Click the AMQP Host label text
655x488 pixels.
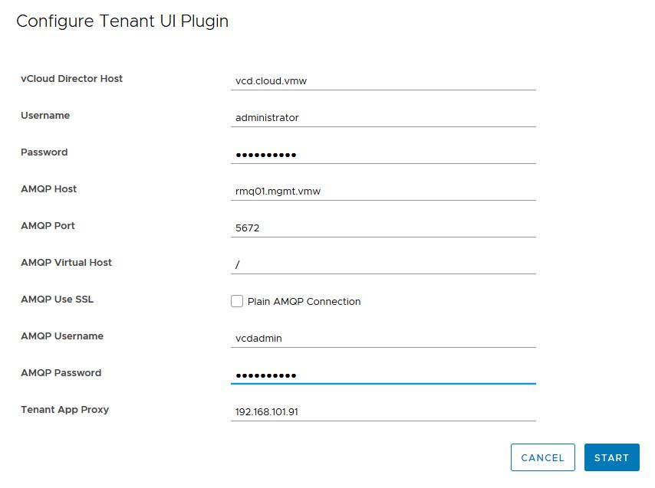(x=48, y=189)
